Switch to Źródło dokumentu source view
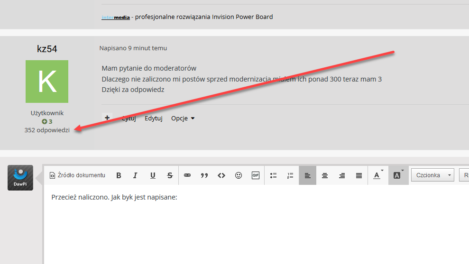469x264 pixels. (77, 175)
